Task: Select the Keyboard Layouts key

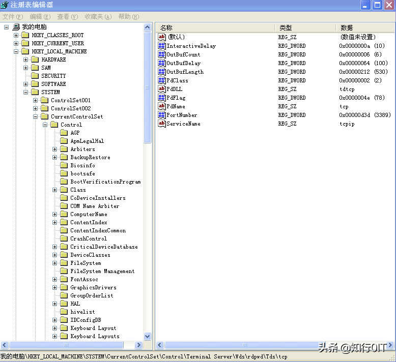Action: tap(95, 336)
